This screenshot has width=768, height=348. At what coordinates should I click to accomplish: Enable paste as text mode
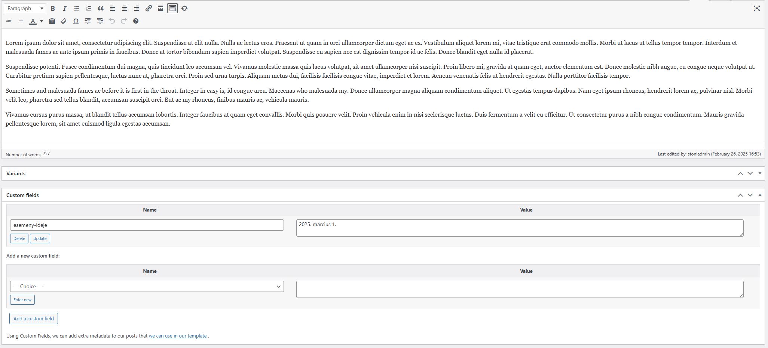pyautogui.click(x=52, y=21)
